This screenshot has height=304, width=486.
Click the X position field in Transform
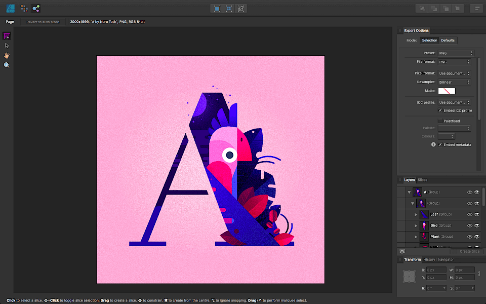[436, 270]
